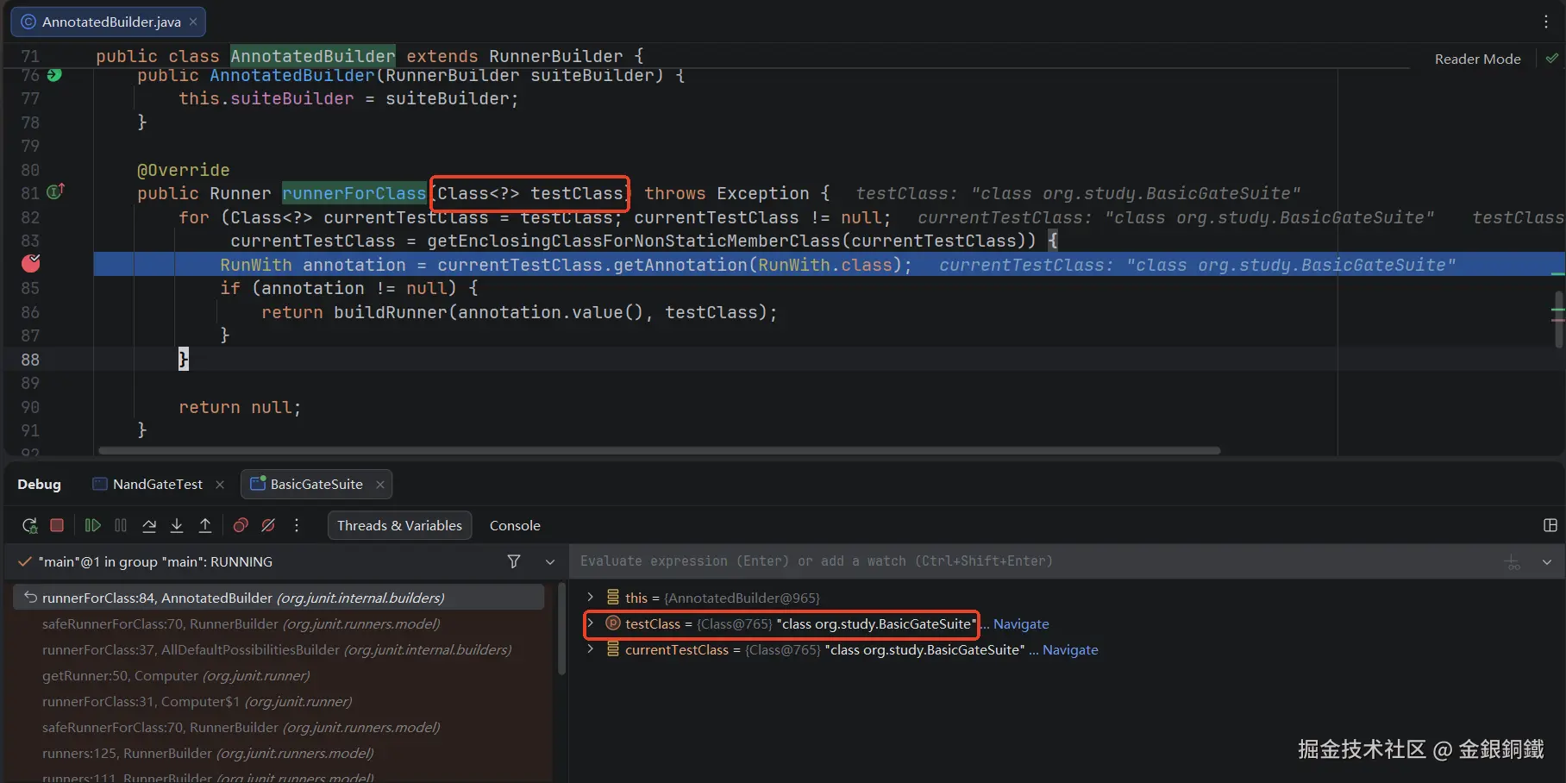Open the inspections status checkmark widget
1566x783 pixels.
coord(1551,59)
